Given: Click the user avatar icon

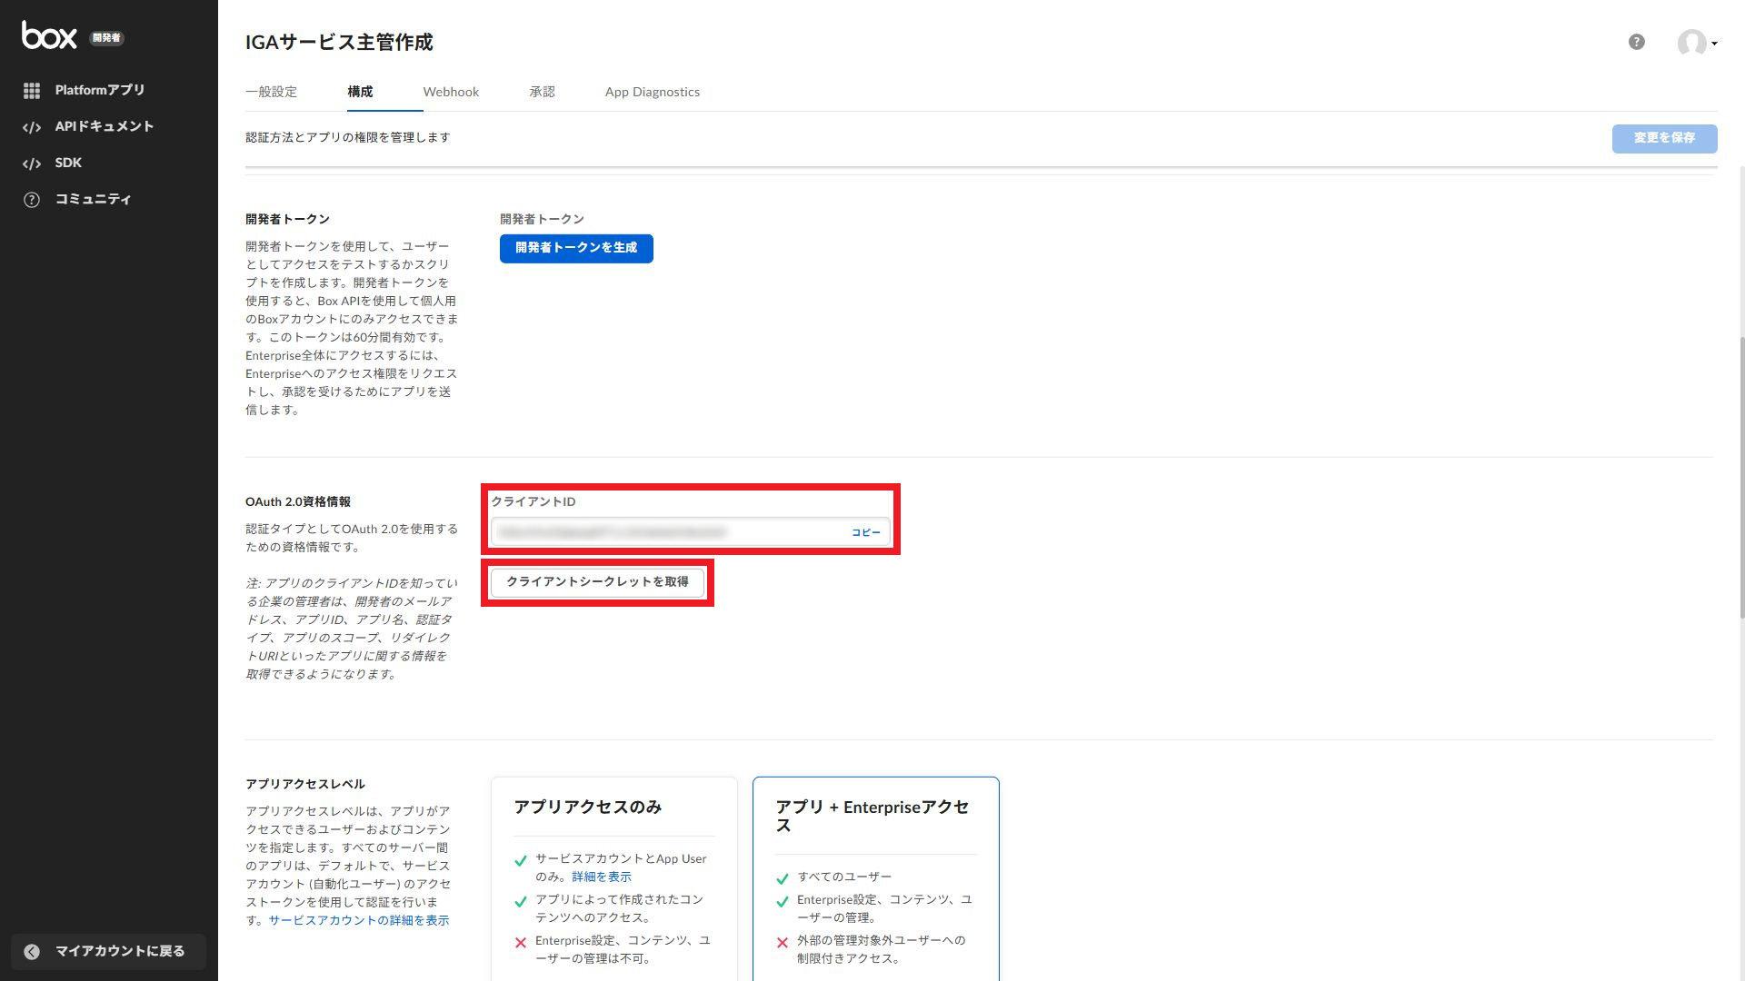Looking at the screenshot, I should tap(1690, 42).
